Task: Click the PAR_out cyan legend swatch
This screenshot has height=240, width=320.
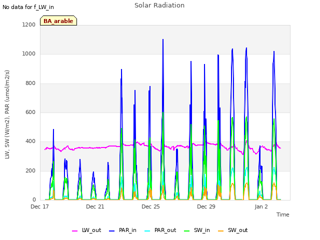Action: click(x=147, y=231)
